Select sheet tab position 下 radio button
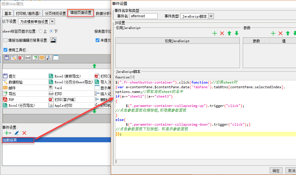The width and height of the screenshot is (296, 175). [51, 31]
